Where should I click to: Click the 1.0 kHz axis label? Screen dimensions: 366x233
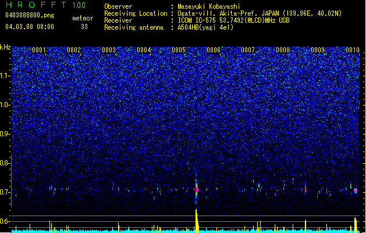pyautogui.click(x=5, y=105)
